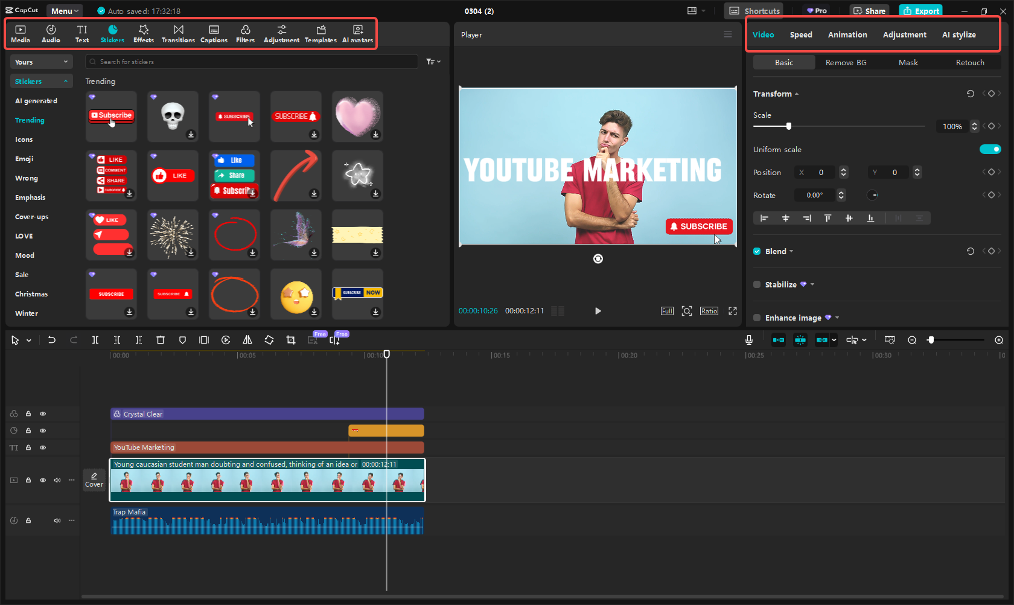Select the Crop icon in the timeline toolbar
The width and height of the screenshot is (1014, 605).
tap(290, 340)
